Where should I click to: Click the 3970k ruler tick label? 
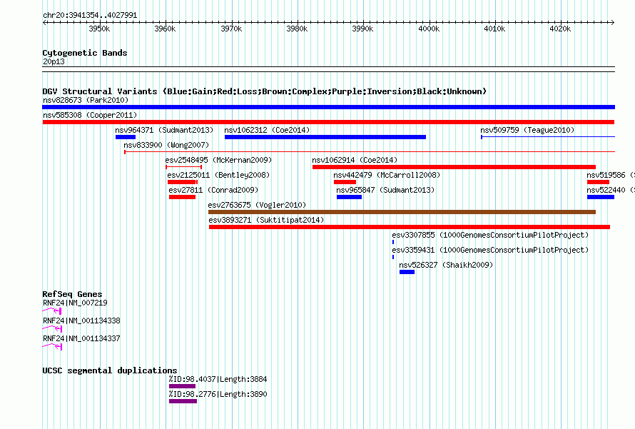[231, 29]
